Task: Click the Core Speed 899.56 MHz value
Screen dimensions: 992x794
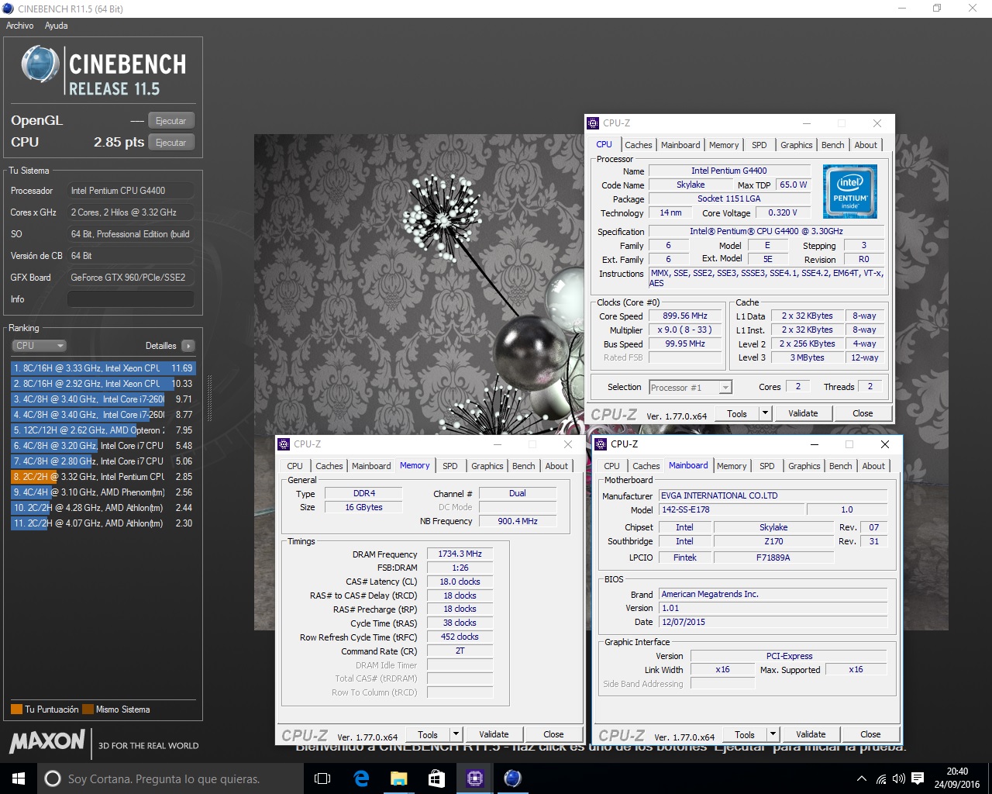Action: 685,316
